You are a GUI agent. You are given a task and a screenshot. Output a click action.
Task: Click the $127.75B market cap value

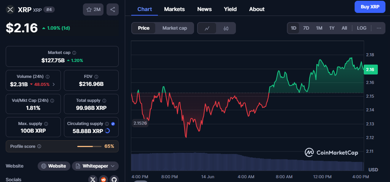53,60
